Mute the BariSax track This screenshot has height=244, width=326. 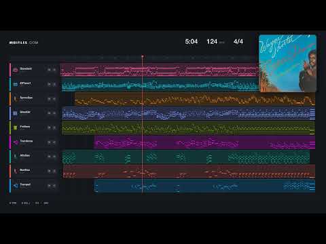(49, 171)
